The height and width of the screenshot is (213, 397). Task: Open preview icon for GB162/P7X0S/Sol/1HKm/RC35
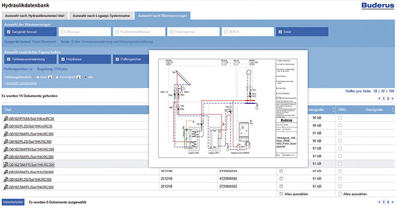[6, 119]
